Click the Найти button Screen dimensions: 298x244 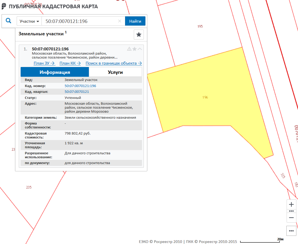135,21
